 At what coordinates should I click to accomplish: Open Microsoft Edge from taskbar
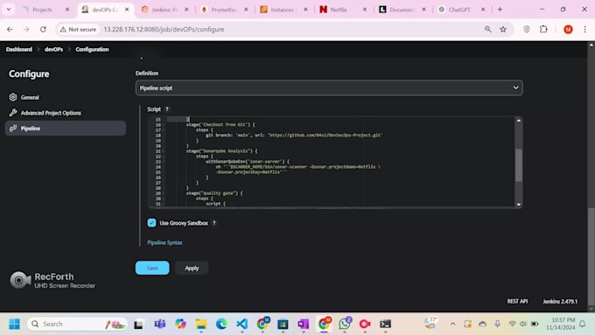[221, 324]
